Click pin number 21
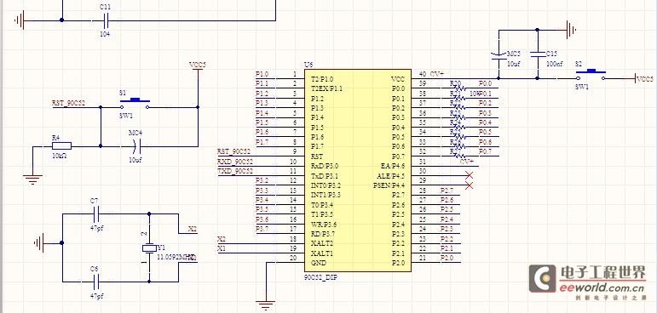657x313 pixels. point(423,258)
